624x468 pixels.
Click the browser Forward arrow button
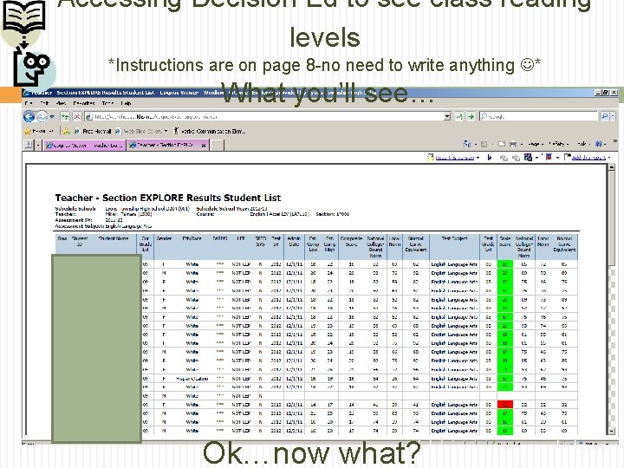tap(42, 117)
